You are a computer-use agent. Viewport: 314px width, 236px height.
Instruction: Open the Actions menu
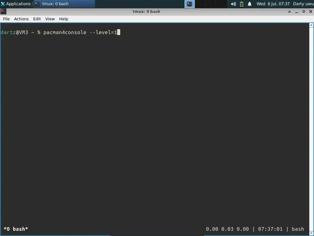[x=21, y=19]
